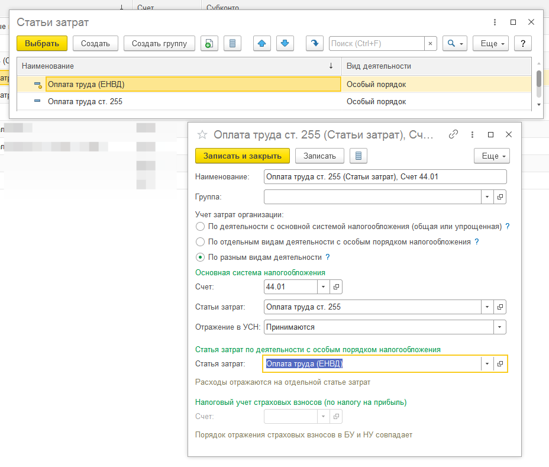Select the По деятельности с основной системой налогообложения option
Screen dimensions: 549x467
200,227
